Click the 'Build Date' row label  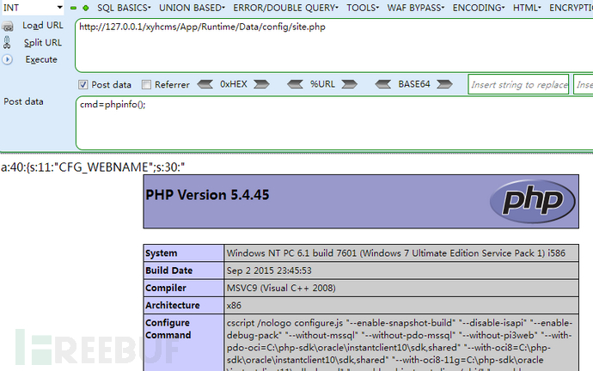tap(168, 271)
